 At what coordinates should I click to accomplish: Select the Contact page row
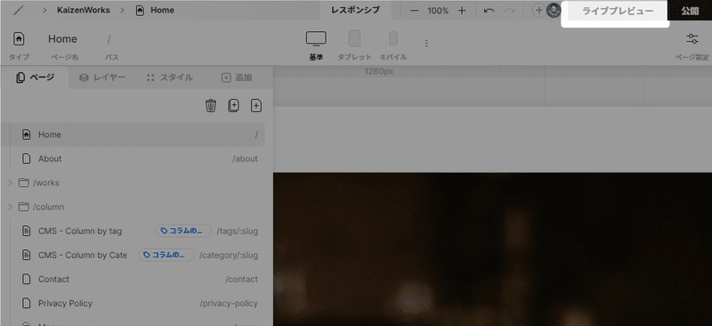(133, 279)
